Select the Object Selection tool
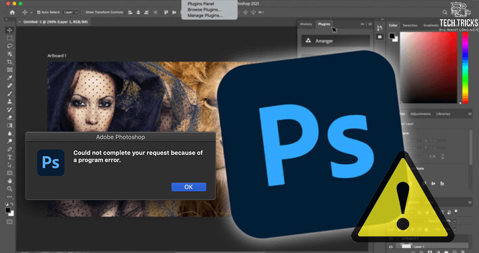The image size is (479, 253). pyautogui.click(x=10, y=54)
